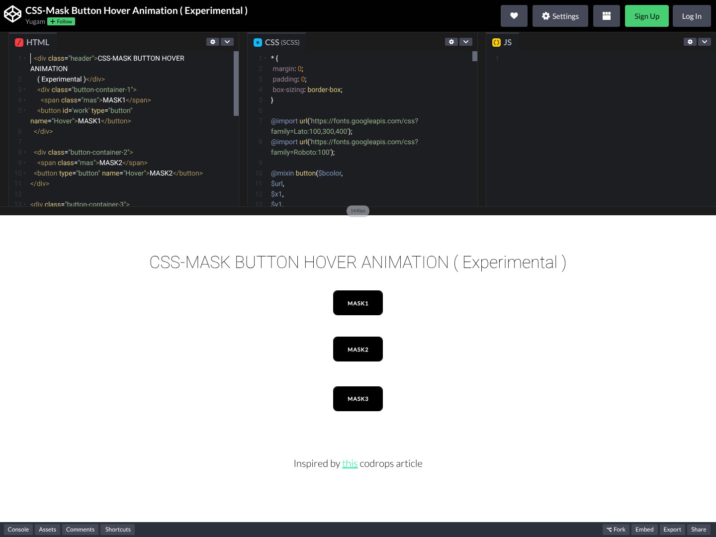Click the HTML editor vertical scrollbar
The width and height of the screenshot is (716, 537).
coord(236,84)
